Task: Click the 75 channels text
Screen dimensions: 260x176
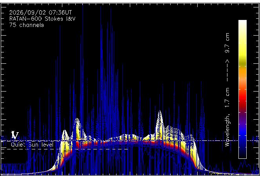Action: click(27, 25)
